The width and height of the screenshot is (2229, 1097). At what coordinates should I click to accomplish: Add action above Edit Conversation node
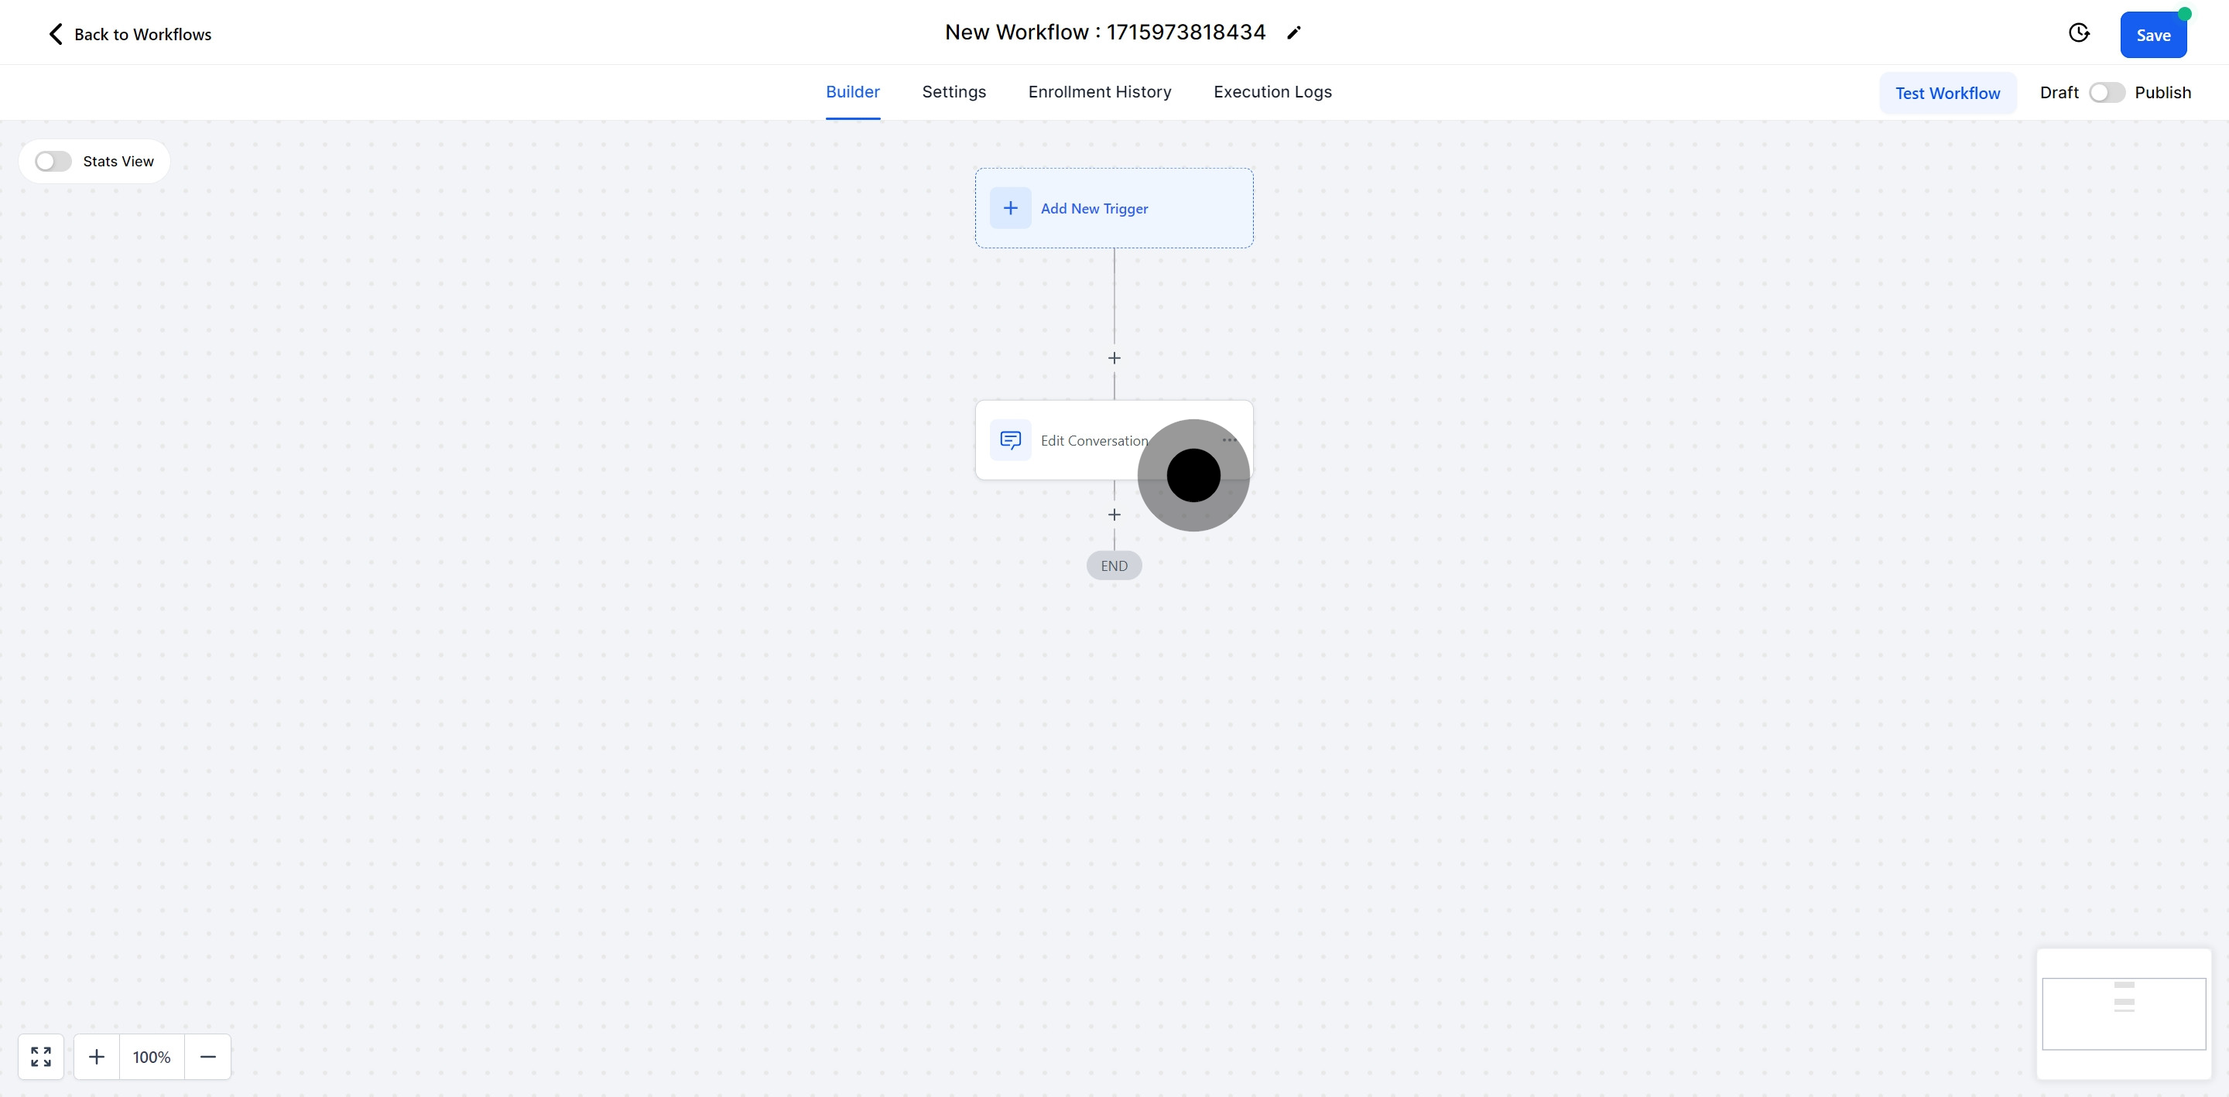point(1114,358)
